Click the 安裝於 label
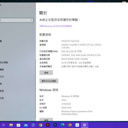The height and width of the screenshot is (128, 128). pos(42,104)
